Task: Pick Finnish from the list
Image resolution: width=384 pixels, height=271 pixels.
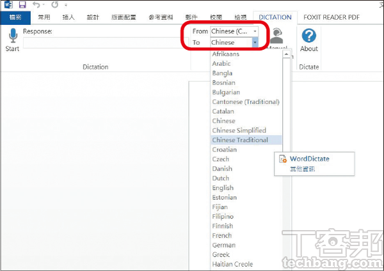Action: [246, 226]
